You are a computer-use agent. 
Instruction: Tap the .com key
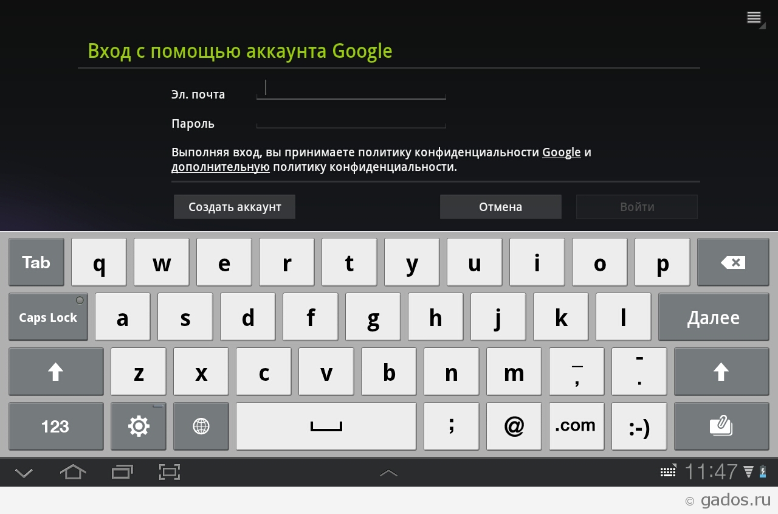pos(577,426)
